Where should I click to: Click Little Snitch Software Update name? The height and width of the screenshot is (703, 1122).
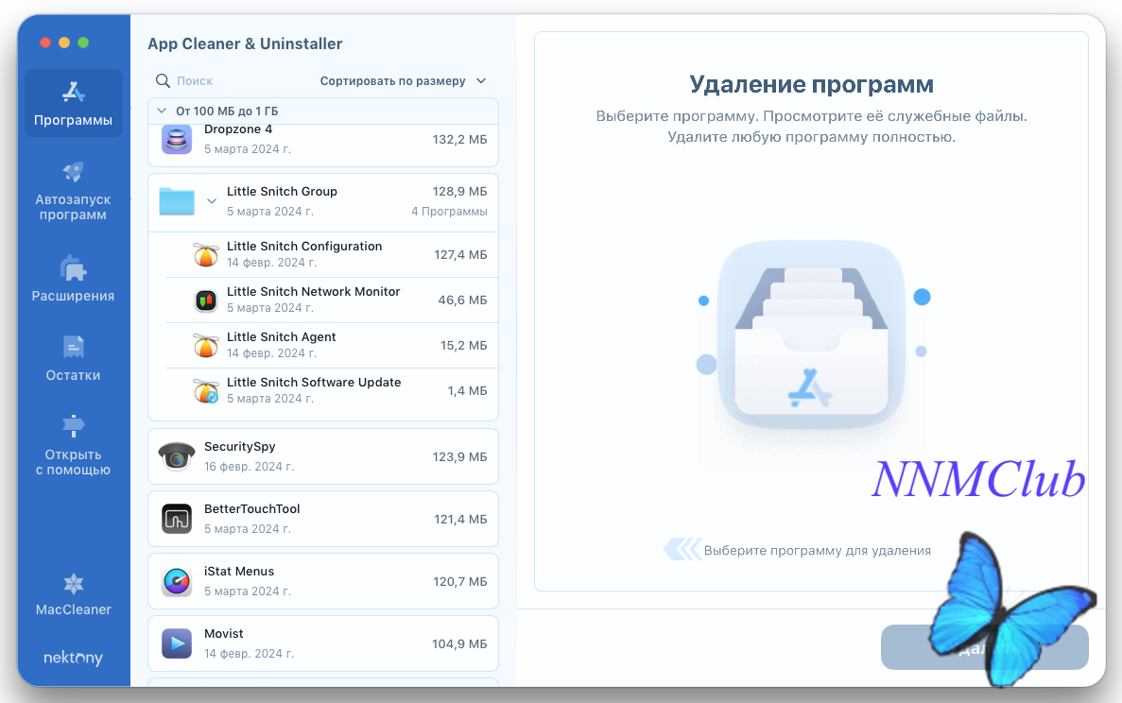point(314,382)
